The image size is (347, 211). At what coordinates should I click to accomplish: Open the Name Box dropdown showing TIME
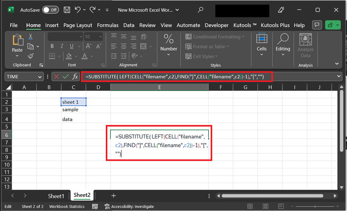pyautogui.click(x=40, y=77)
